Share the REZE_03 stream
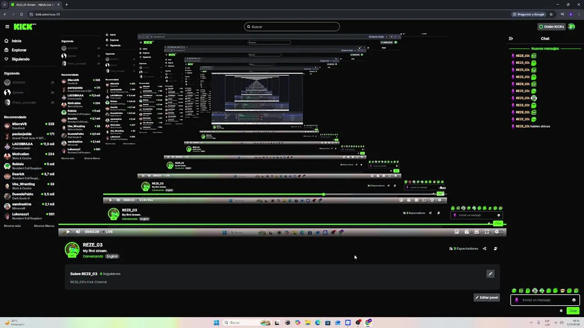 [x=485, y=249]
